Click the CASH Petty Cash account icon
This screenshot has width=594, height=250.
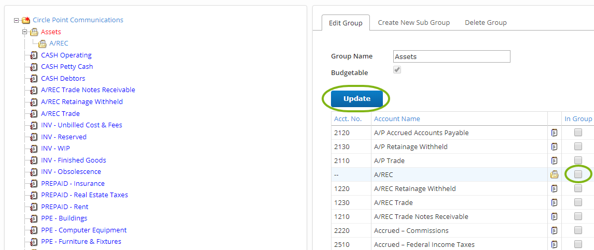click(x=34, y=67)
